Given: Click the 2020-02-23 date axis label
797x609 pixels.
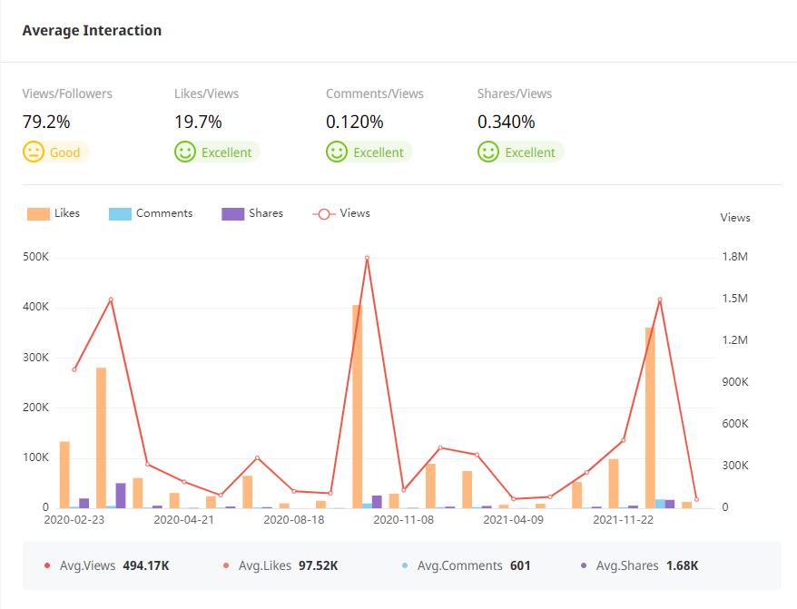Looking at the screenshot, I should (74, 520).
